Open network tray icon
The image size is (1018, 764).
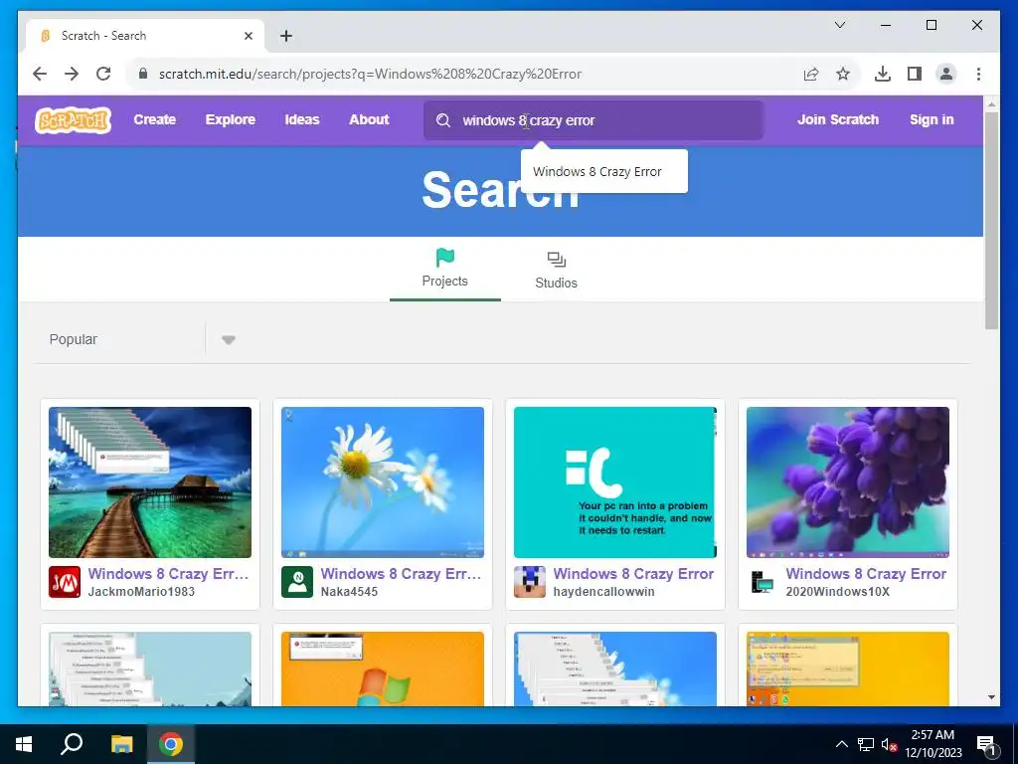coord(866,744)
